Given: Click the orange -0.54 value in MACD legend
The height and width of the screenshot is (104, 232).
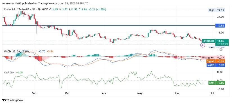Looking at the screenshot, I should click(x=50, y=52).
